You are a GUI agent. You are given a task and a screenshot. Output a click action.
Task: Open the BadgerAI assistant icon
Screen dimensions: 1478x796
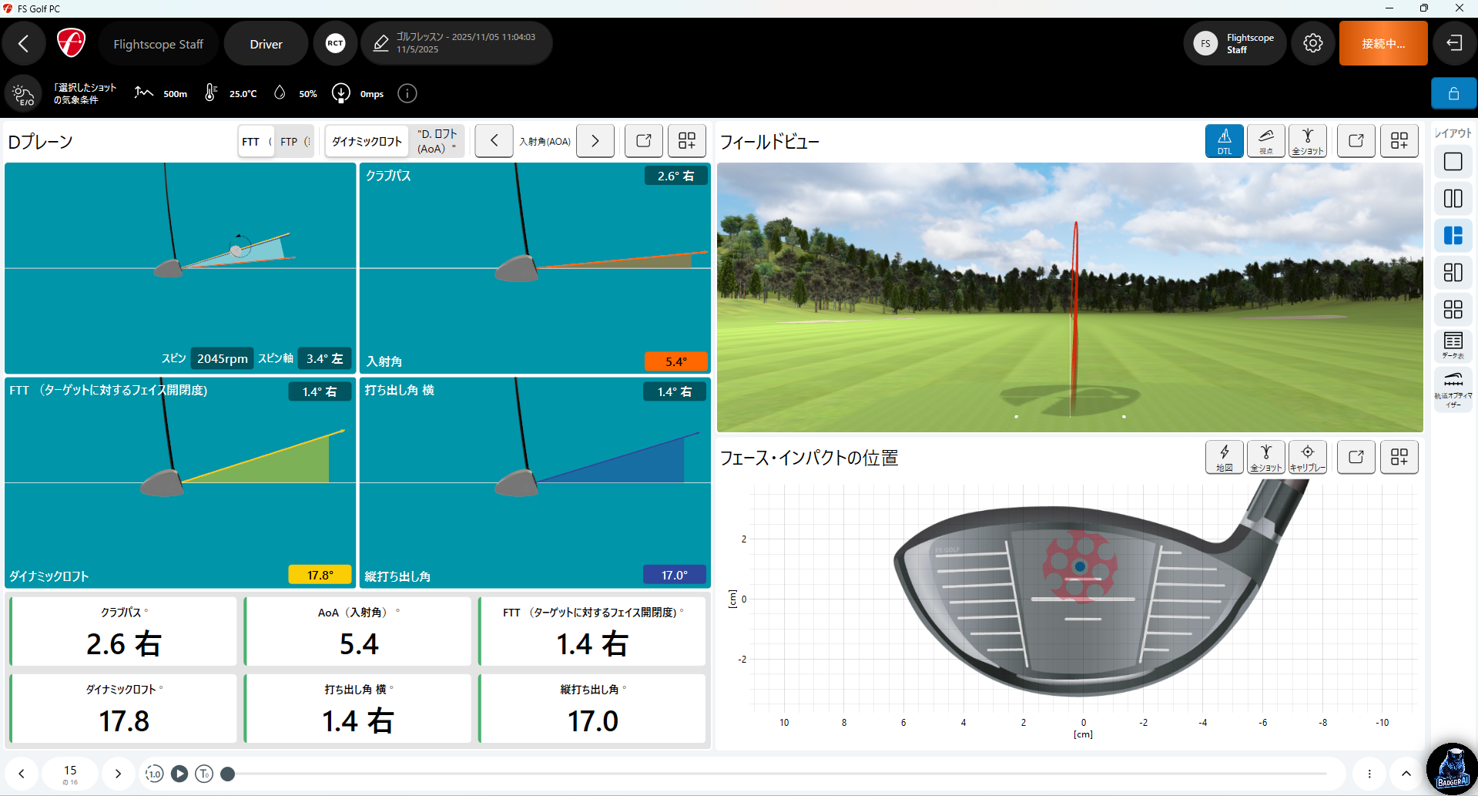[1453, 769]
